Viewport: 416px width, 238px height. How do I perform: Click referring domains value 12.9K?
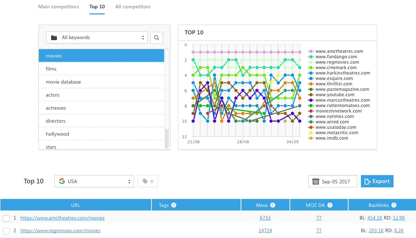pyautogui.click(x=399, y=218)
